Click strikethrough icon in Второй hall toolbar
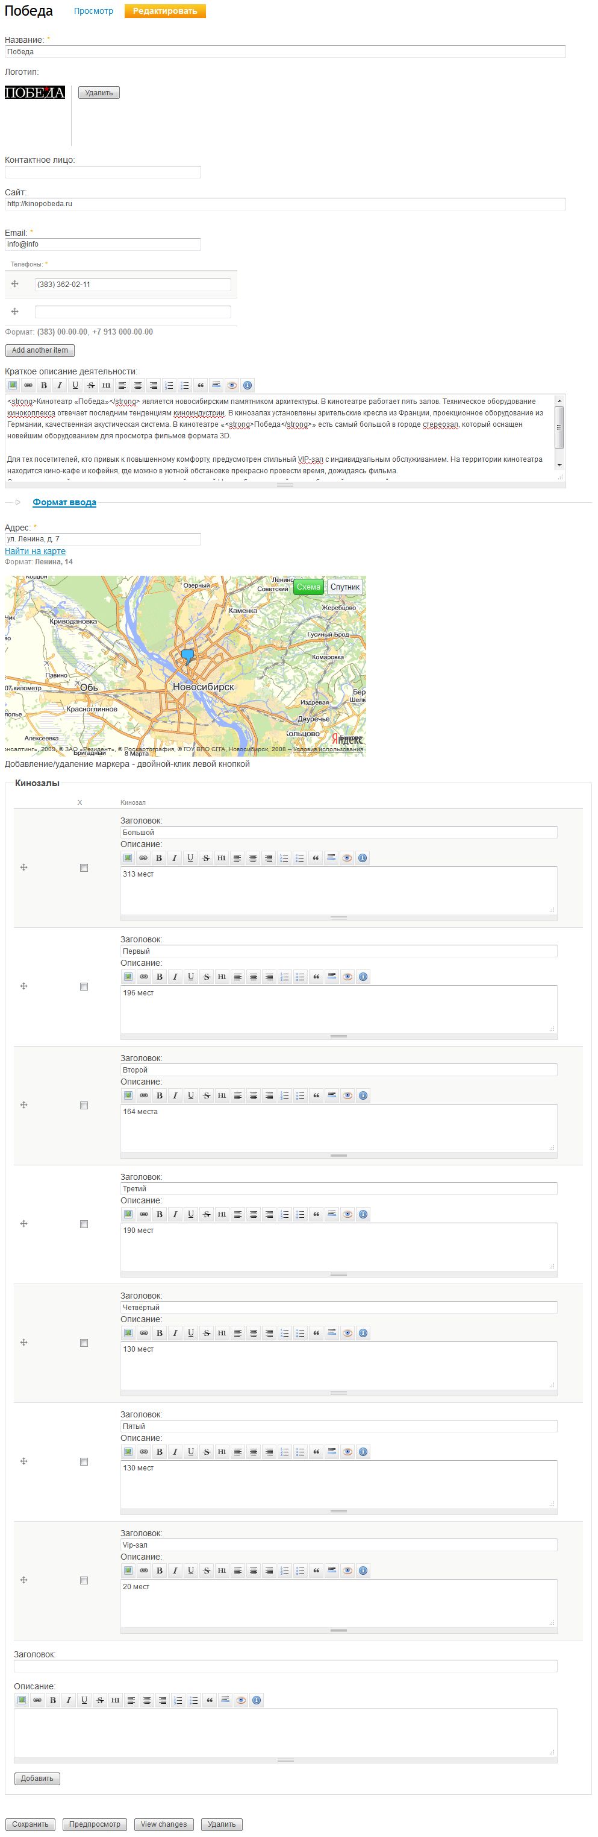Viewport: 598px width, 1837px height. (x=207, y=1095)
